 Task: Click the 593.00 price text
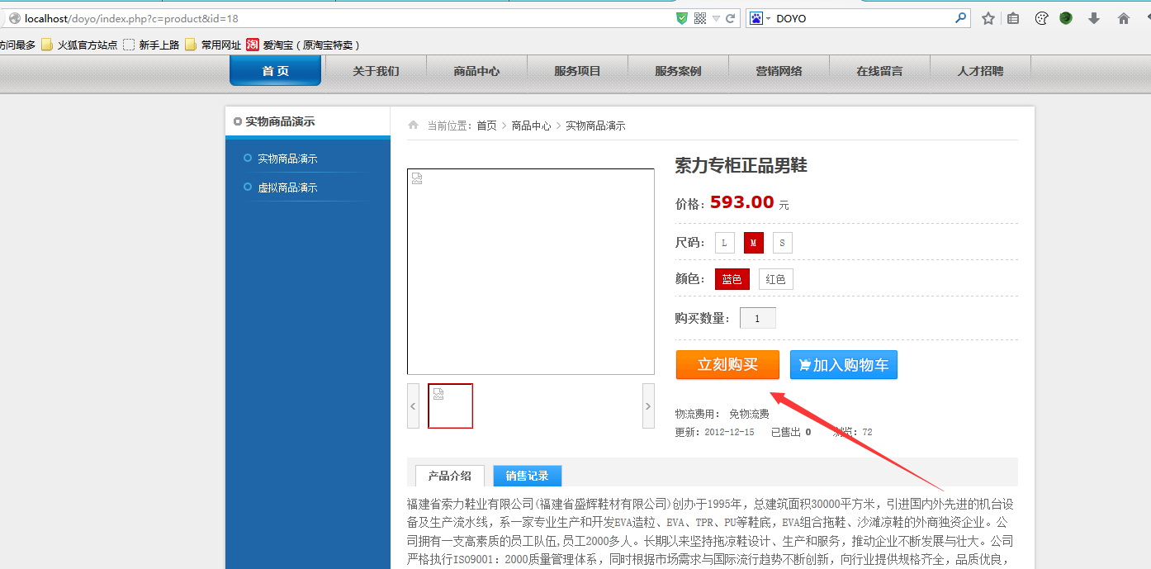pyautogui.click(x=741, y=202)
